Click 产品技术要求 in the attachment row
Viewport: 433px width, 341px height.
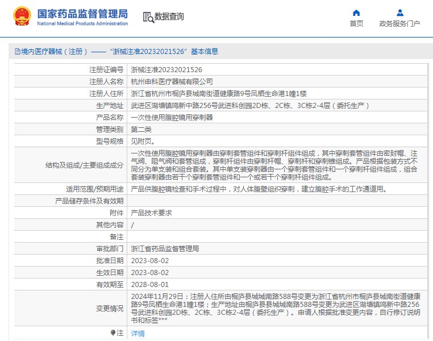click(151, 213)
